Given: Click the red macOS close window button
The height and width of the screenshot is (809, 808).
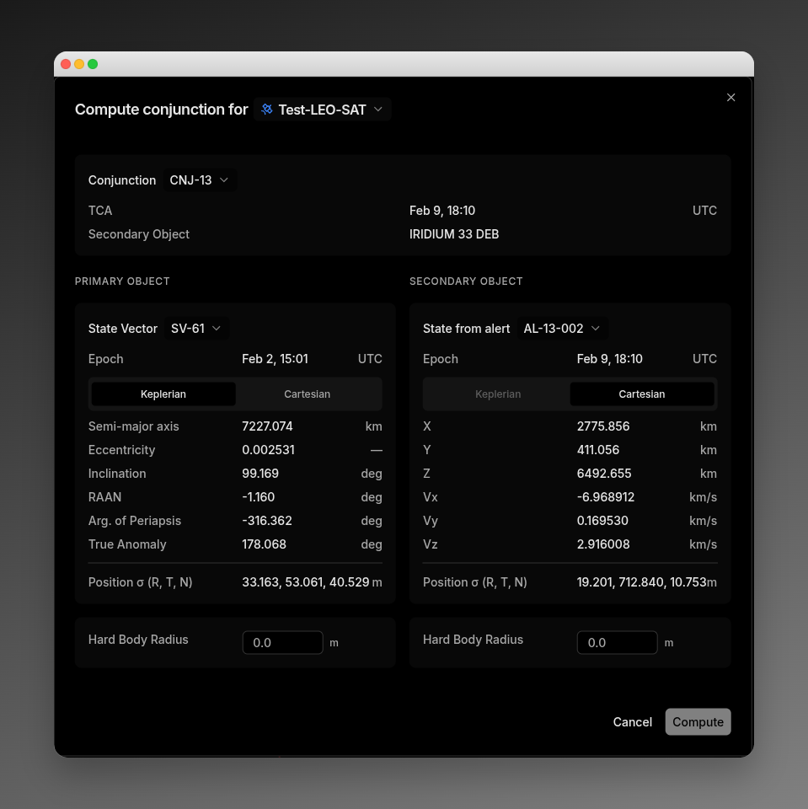Looking at the screenshot, I should click(x=66, y=64).
